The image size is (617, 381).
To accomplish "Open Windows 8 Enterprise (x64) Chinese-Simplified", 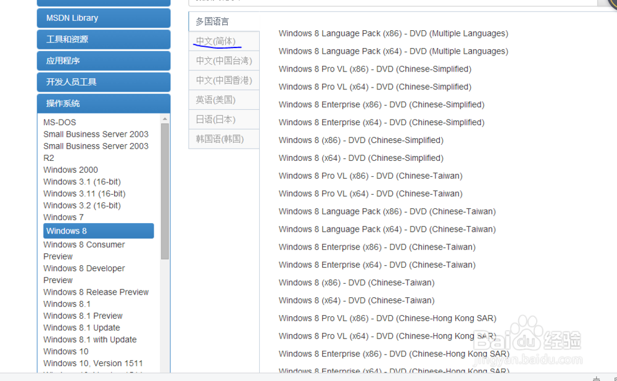I will point(381,122).
